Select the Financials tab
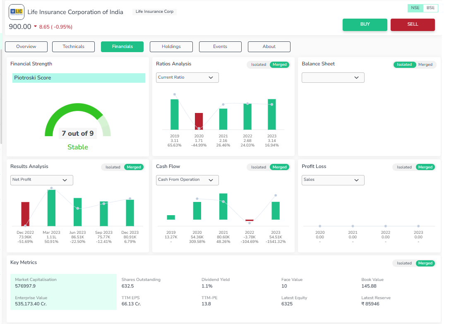 coord(122,47)
